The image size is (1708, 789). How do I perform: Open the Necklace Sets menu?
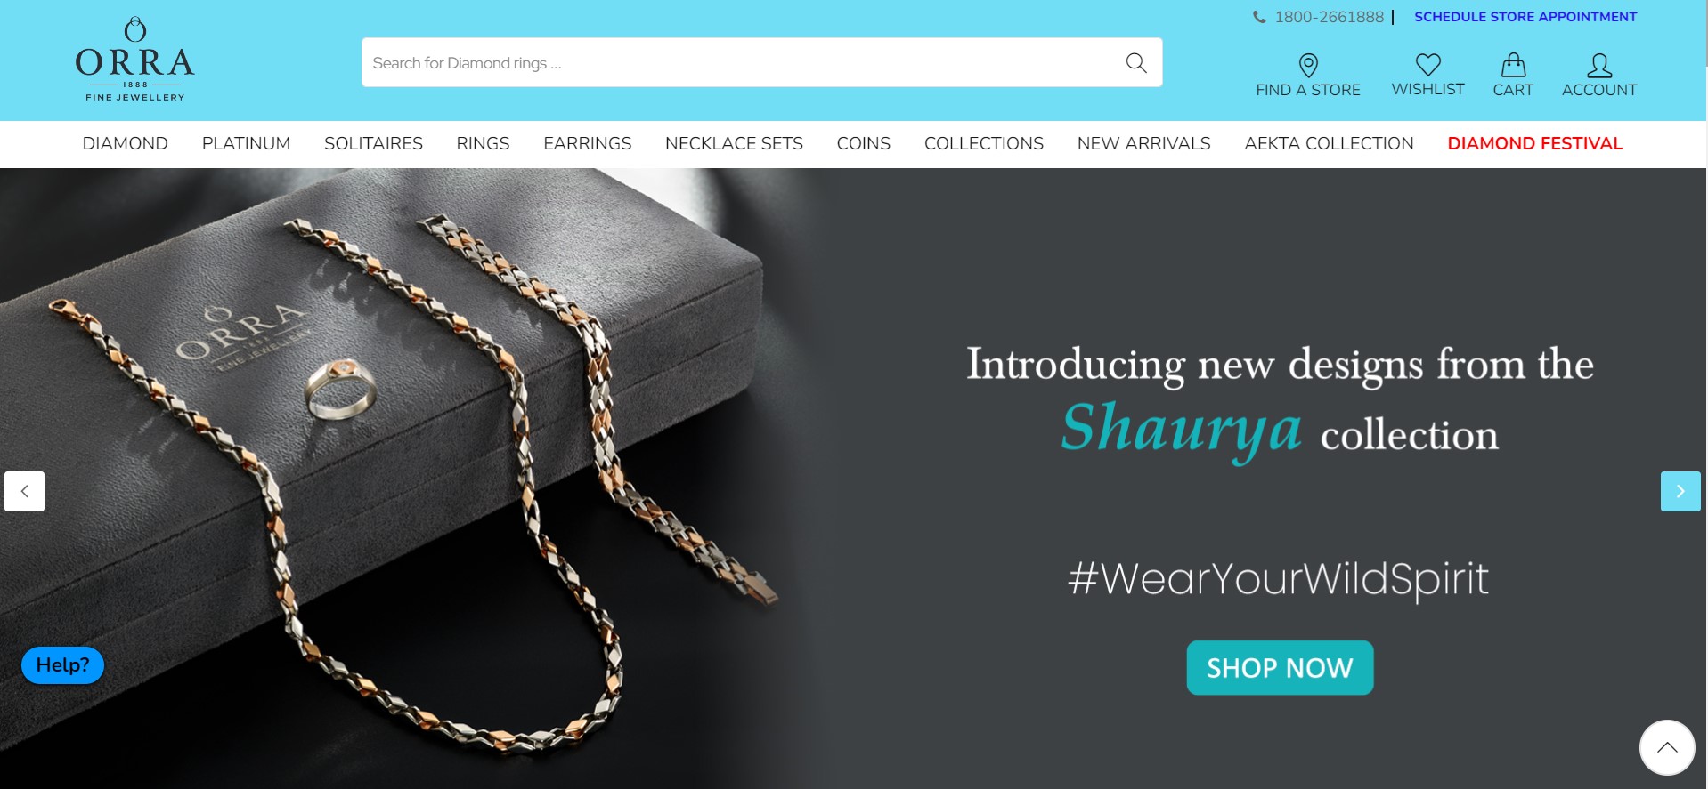point(734,143)
